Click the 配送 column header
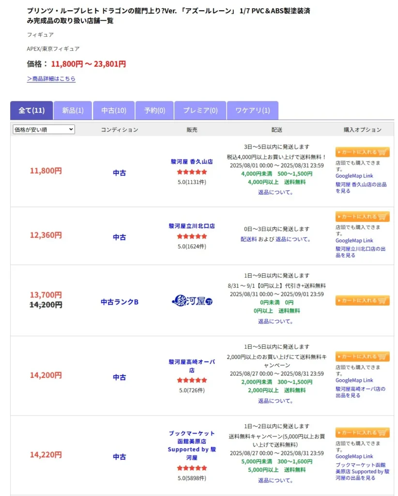Viewport: 398px width, 496px height. [277, 130]
